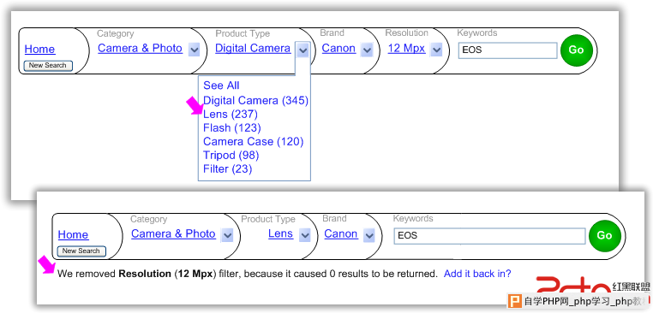Click the Home link in bottom search bar
Screen dimensions: 653x313
click(x=73, y=235)
